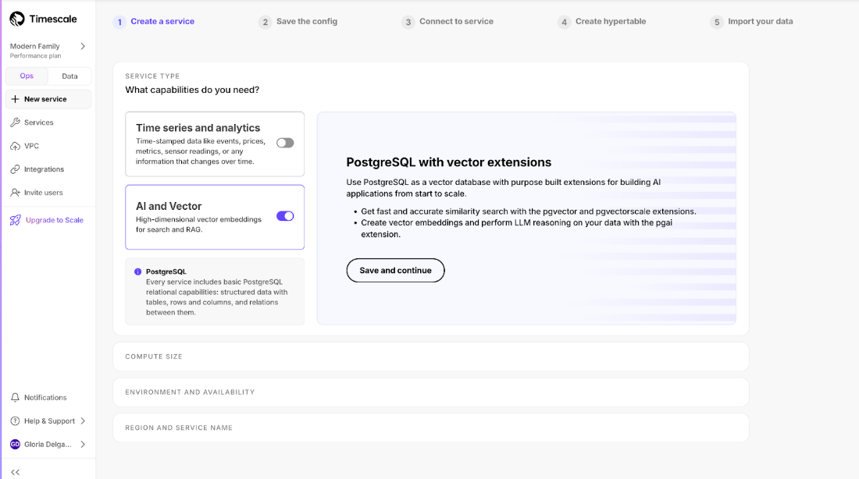Expand the Modern Family project chevron
This screenshot has width=859, height=479.
[83, 47]
